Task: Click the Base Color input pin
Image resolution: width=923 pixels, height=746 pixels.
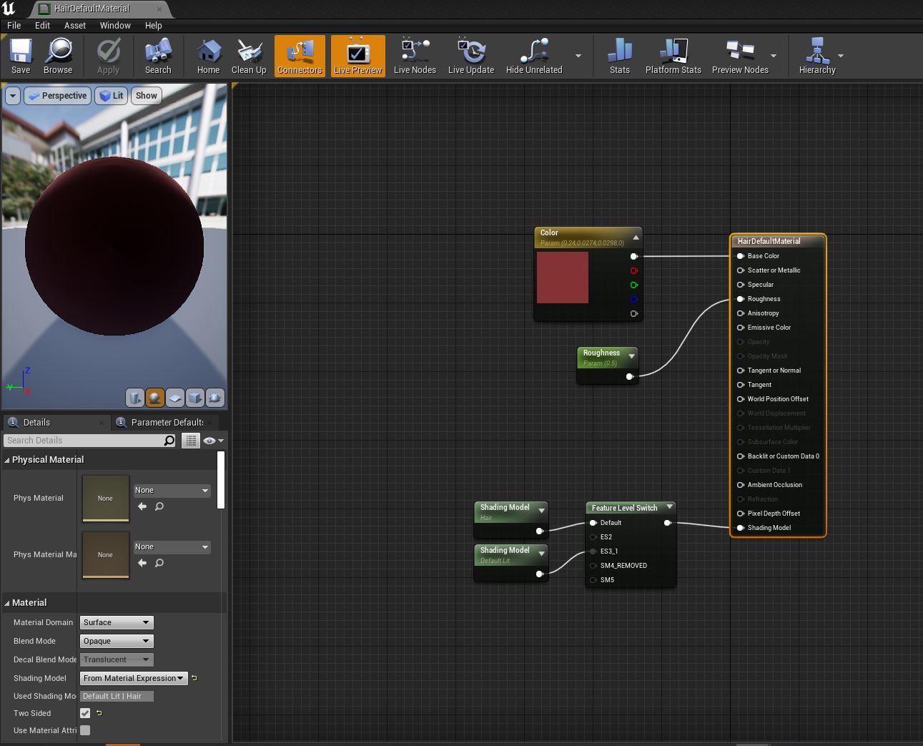Action: coord(741,256)
